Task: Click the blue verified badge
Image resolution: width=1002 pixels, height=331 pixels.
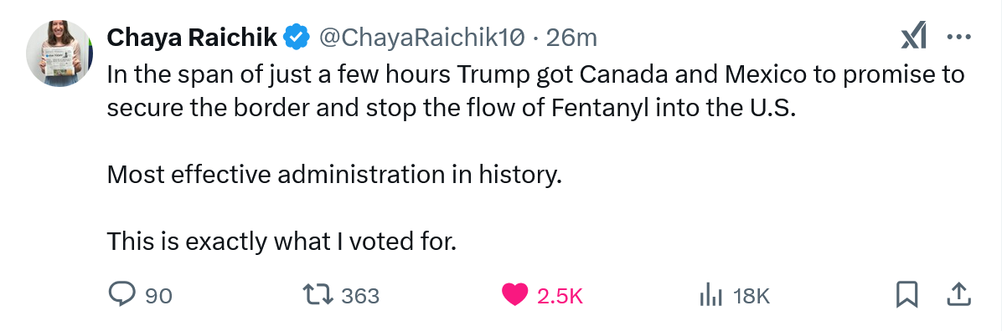Action: pyautogui.click(x=297, y=38)
